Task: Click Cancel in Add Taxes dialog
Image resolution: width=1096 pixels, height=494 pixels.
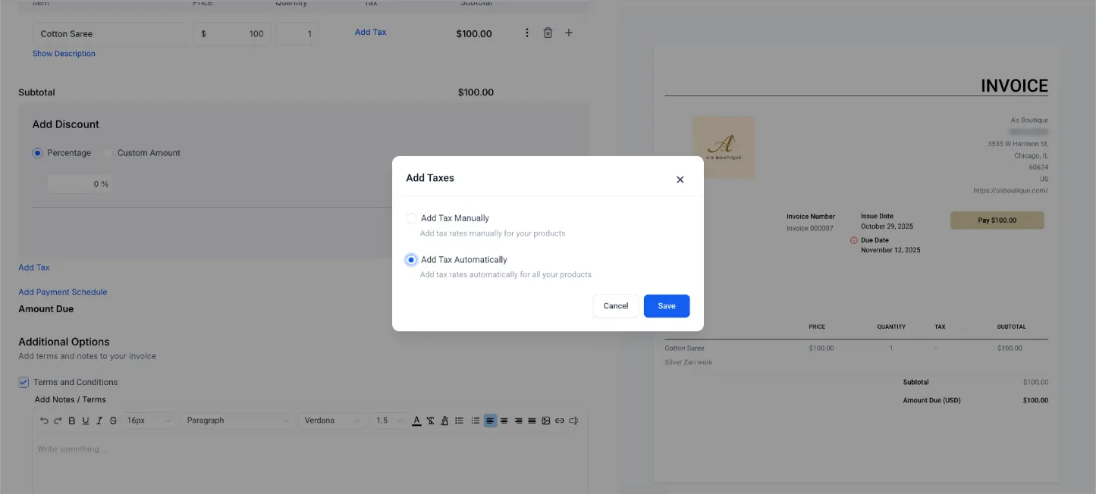Action: tap(616, 306)
